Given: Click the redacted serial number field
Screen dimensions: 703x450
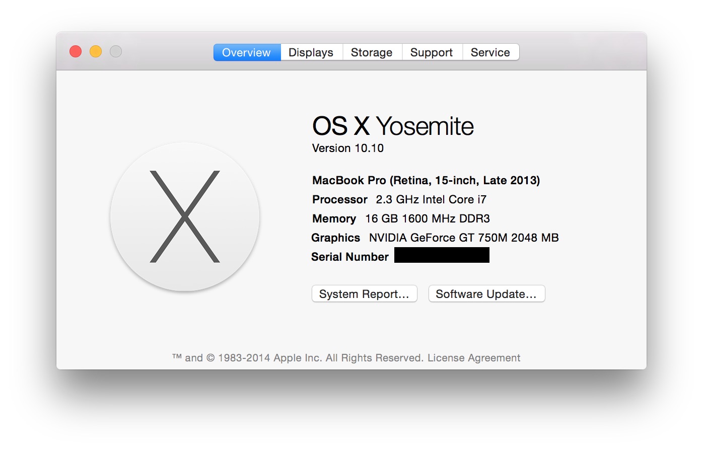Looking at the screenshot, I should click(442, 255).
